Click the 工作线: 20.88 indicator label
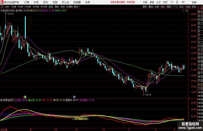203x131 pixels. tap(21, 100)
